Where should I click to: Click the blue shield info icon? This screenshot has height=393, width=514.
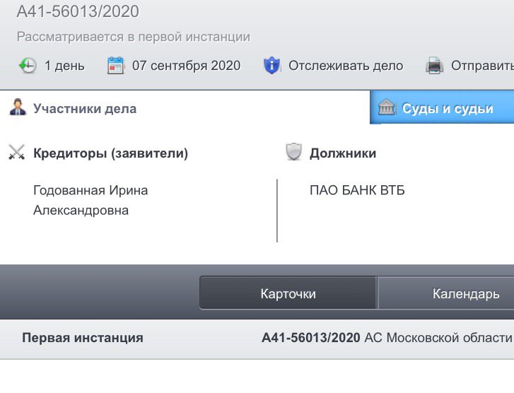[271, 65]
